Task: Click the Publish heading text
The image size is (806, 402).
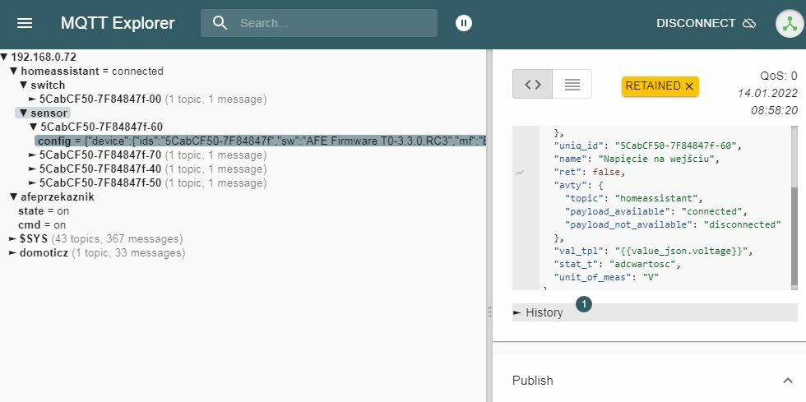Action: point(533,381)
